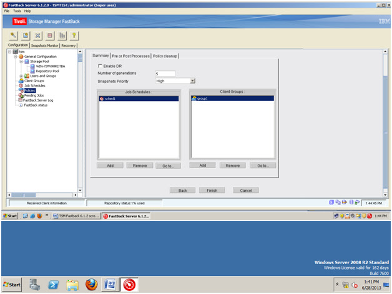392x294 pixels.
Task: Open the Pre or Post Processes tab
Action: [x=130, y=56]
